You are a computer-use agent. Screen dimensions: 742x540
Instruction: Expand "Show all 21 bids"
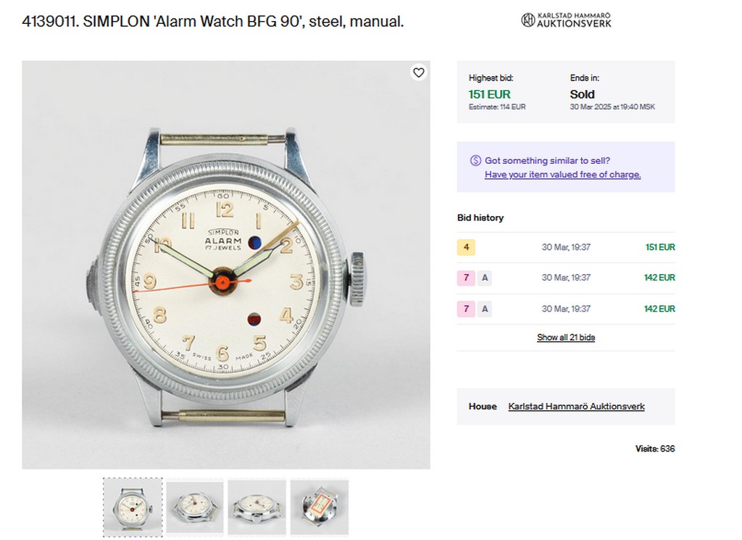(x=565, y=338)
